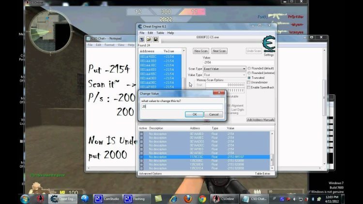Switch to the CSOnline taskbar button
This screenshot has height=204, width=363.
(x=224, y=199)
